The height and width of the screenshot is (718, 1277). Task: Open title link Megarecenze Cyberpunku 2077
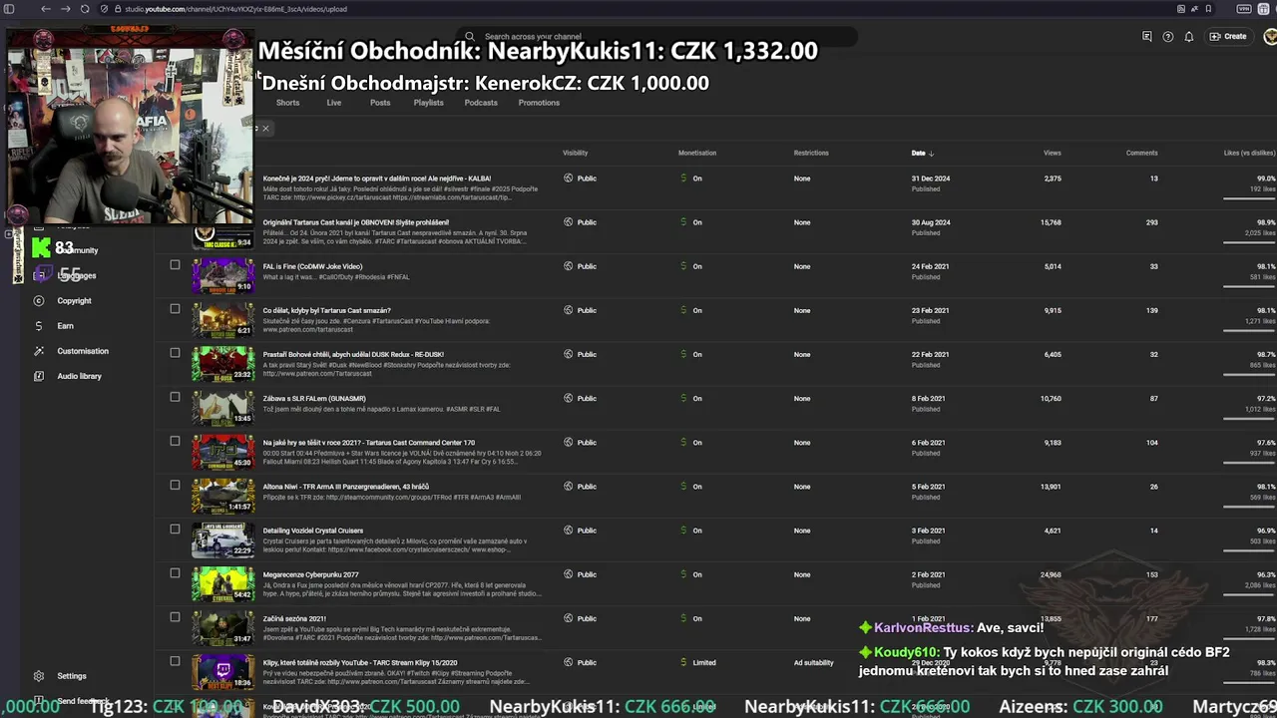pos(310,574)
